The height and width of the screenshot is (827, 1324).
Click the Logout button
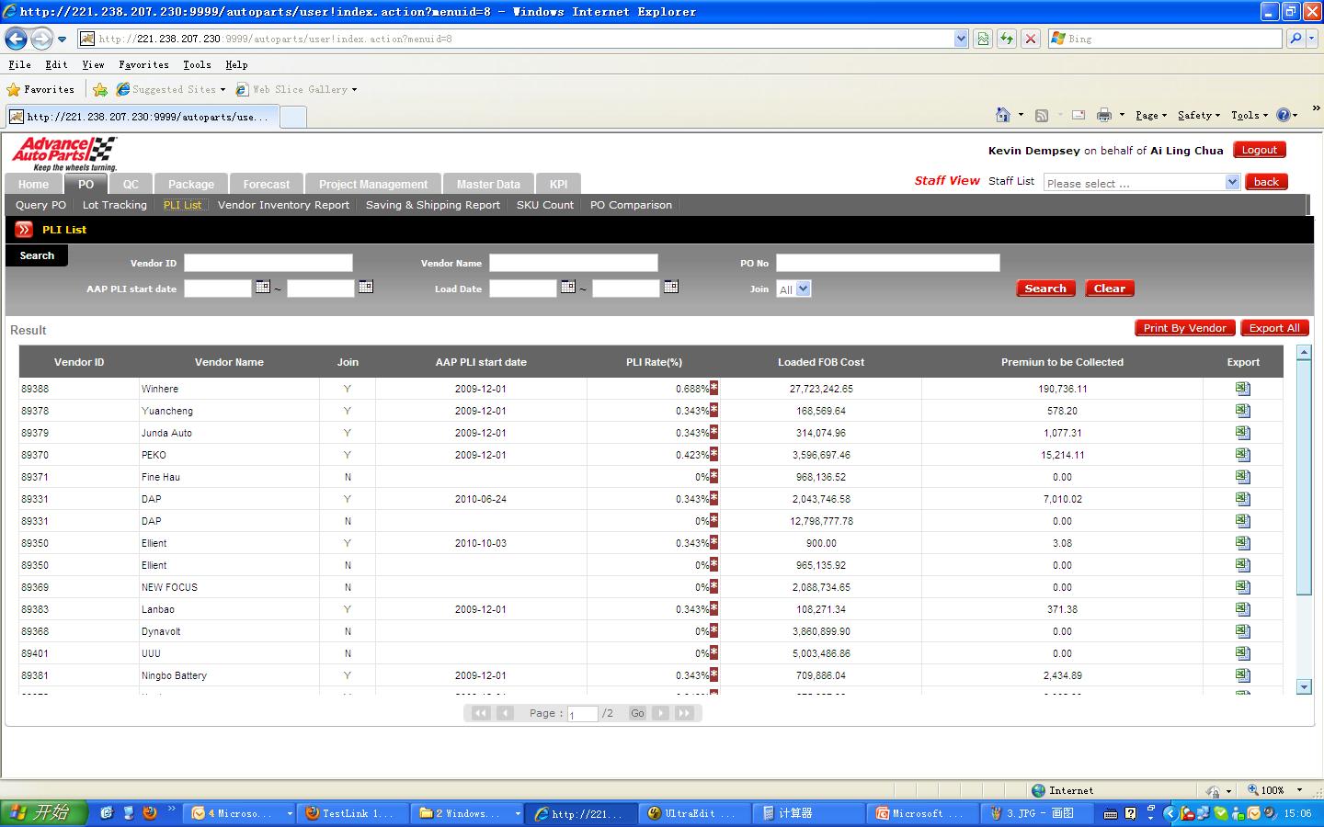[1259, 150]
